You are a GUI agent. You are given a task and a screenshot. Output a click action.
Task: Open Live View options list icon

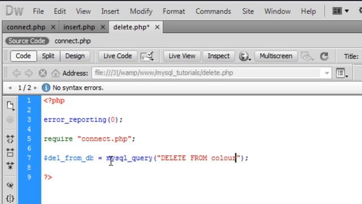click(x=342, y=73)
